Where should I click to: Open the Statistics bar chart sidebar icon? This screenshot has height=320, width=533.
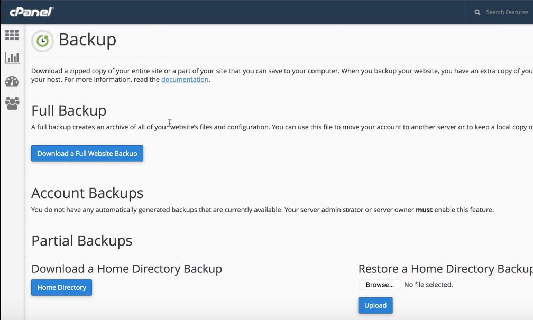[12, 58]
